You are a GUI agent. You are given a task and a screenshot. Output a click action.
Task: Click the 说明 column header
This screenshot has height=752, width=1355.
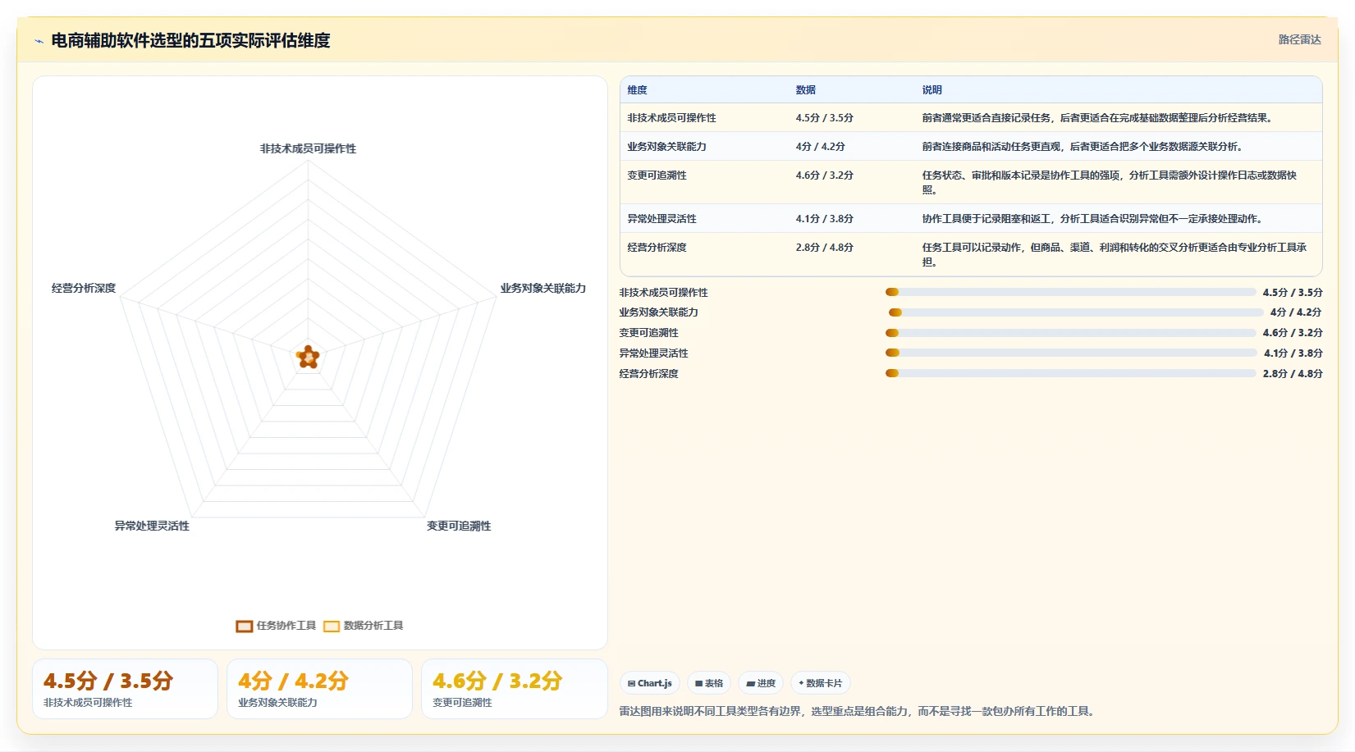pos(932,90)
